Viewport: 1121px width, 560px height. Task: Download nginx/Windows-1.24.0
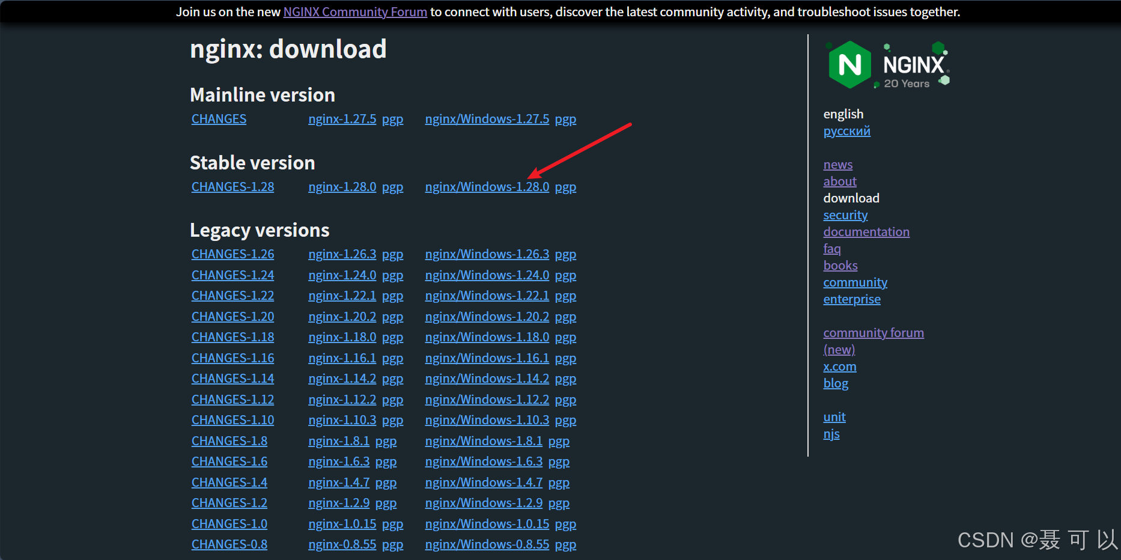[487, 275]
